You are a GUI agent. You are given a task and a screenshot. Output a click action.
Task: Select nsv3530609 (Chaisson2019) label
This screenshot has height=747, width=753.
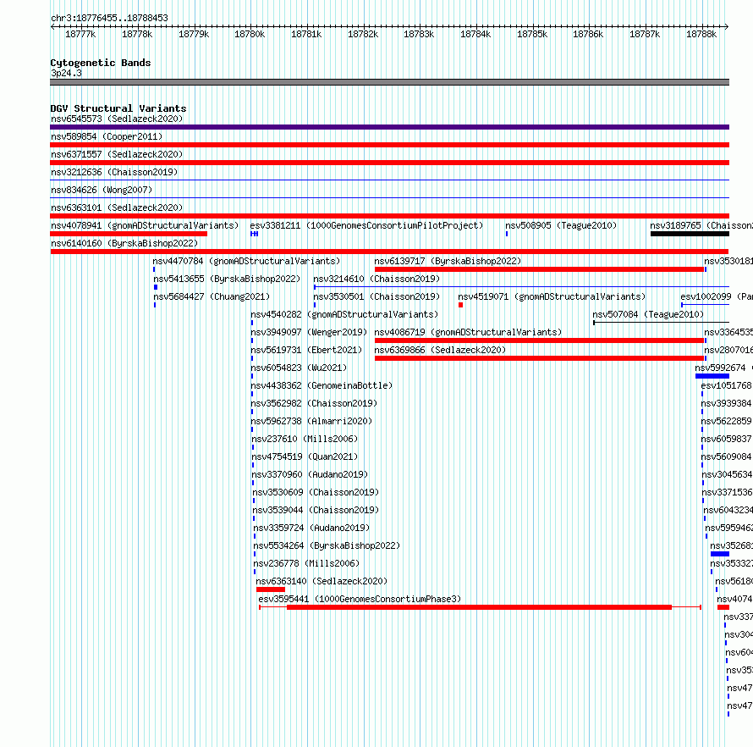point(316,492)
